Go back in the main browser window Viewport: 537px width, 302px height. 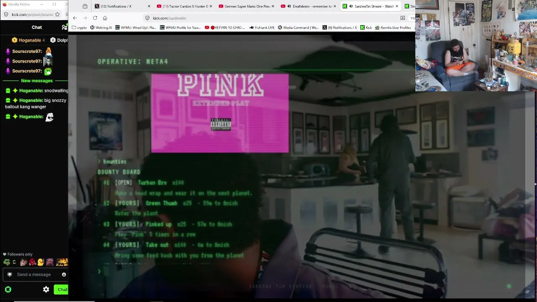tap(75, 18)
